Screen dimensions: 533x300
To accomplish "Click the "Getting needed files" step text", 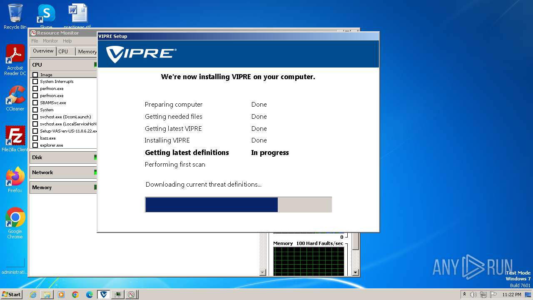I will [174, 117].
